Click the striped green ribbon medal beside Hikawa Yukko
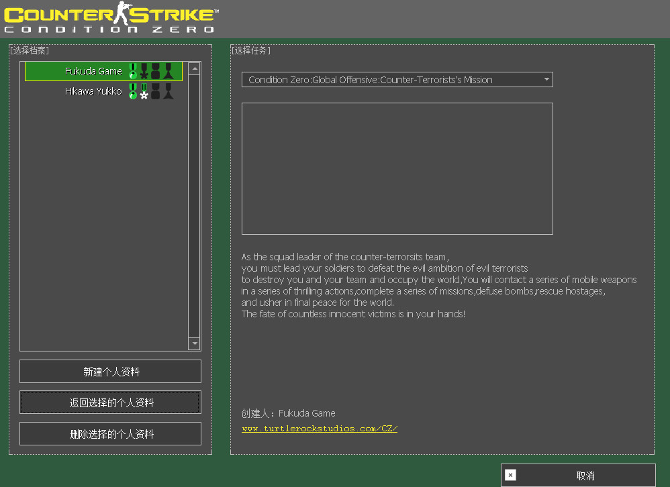This screenshot has width=670, height=487. pos(144,87)
